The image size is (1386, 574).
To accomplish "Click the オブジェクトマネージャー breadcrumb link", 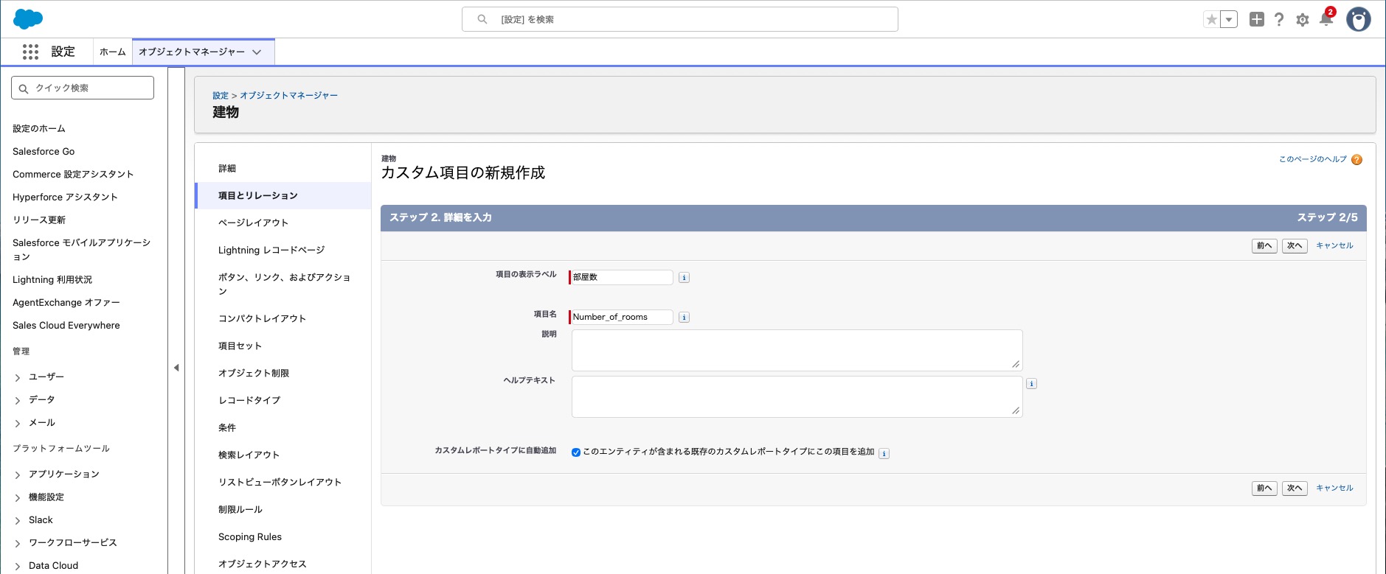I will click(288, 96).
